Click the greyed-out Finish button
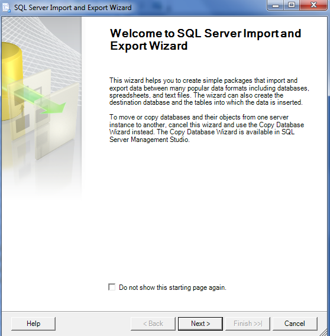The image size is (330, 336). [x=248, y=324]
